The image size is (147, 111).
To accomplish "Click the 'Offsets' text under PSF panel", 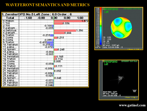I will pyautogui.click(x=131, y=97).
